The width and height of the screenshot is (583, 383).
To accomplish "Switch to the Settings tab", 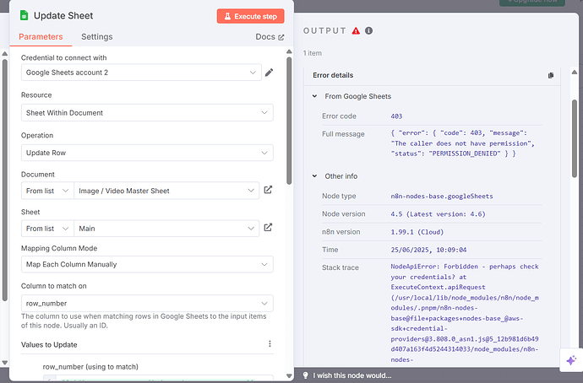I will (x=97, y=37).
